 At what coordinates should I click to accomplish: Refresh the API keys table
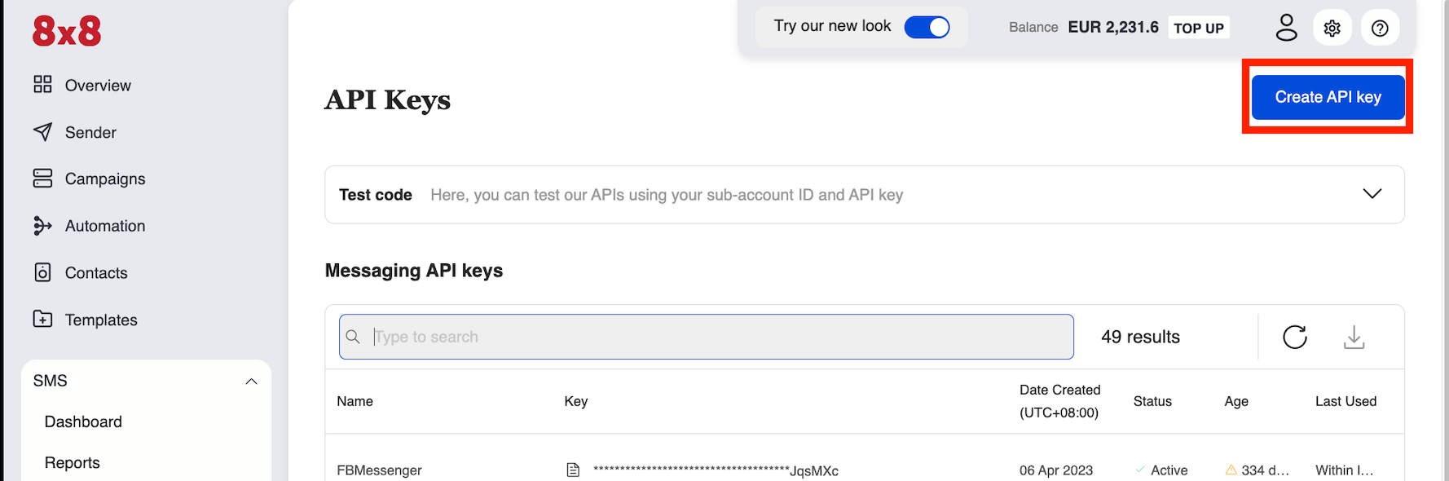click(x=1295, y=337)
